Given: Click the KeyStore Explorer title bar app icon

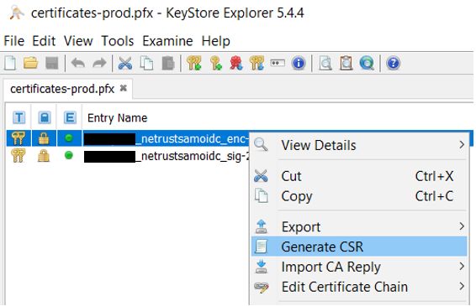Looking at the screenshot, I should [17, 13].
